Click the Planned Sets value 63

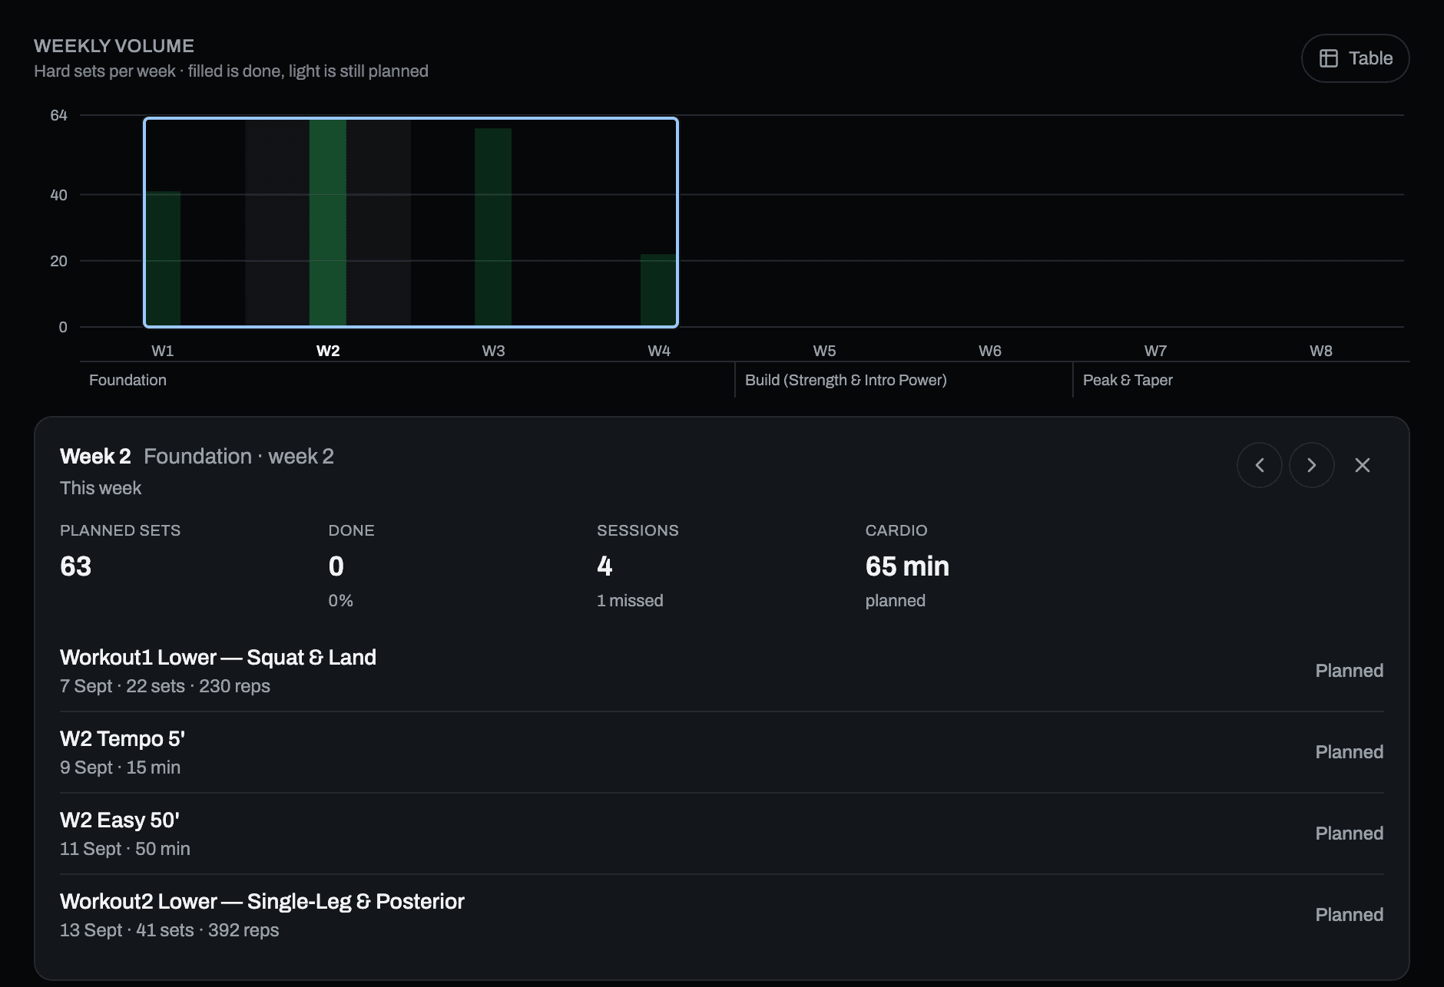tap(75, 566)
